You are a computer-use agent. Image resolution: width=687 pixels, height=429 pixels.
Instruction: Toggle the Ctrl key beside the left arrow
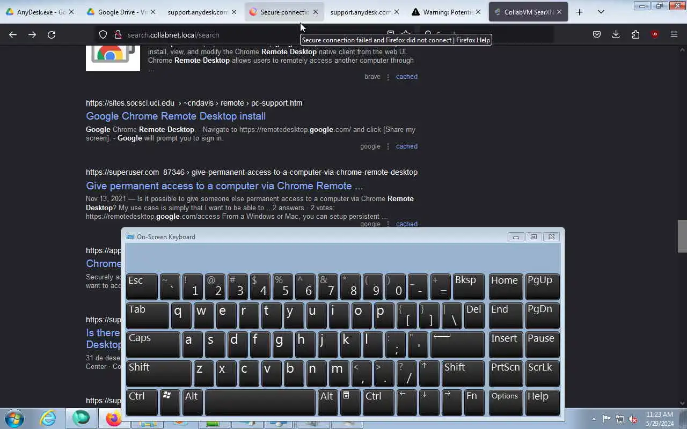[x=378, y=402]
